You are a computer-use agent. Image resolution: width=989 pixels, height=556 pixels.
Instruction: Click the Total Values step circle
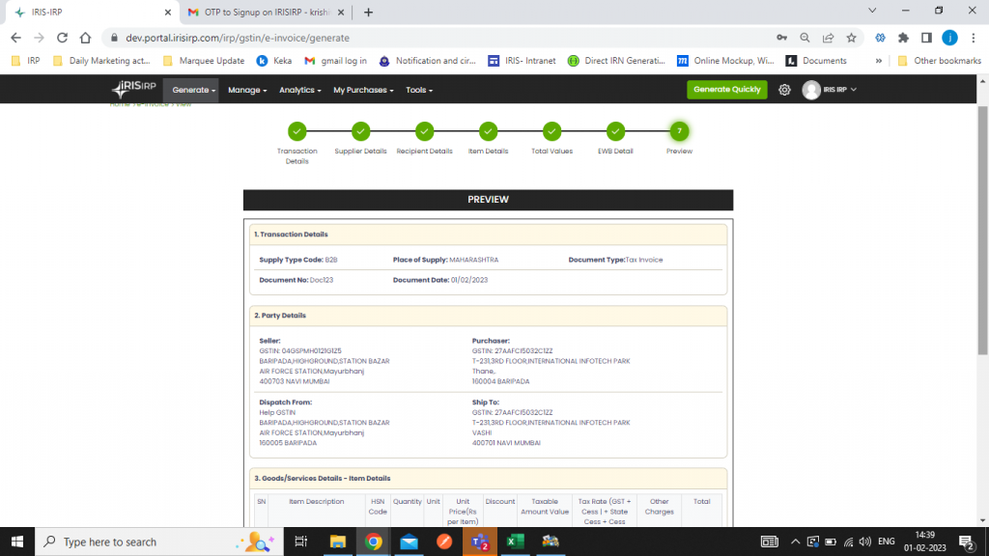tap(551, 132)
